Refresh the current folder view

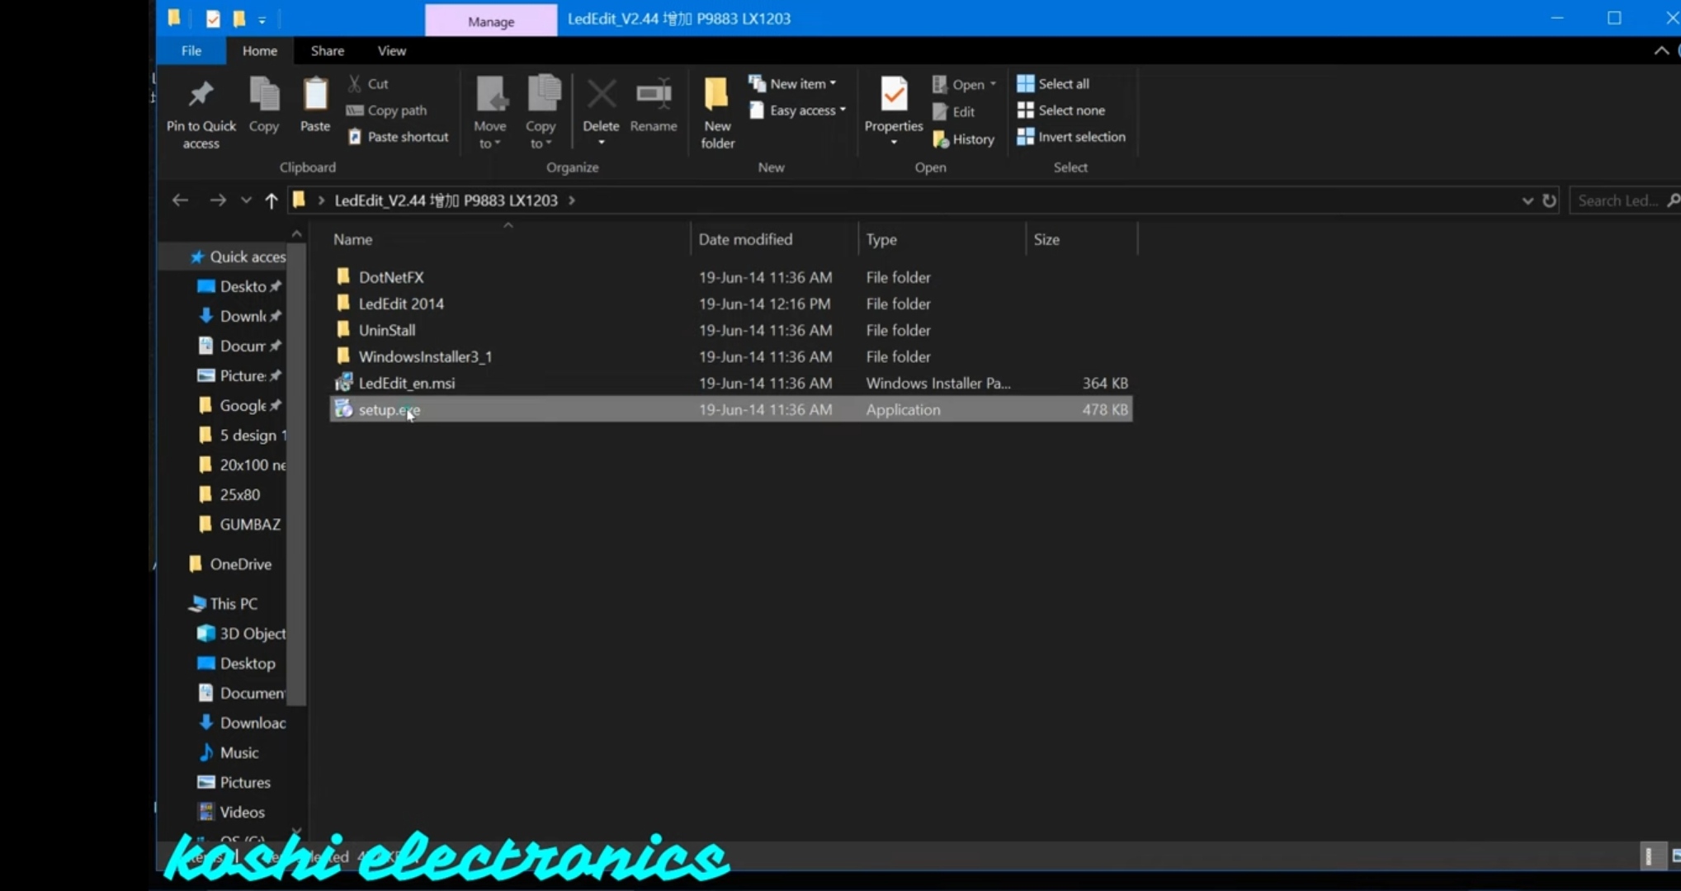click(x=1549, y=200)
